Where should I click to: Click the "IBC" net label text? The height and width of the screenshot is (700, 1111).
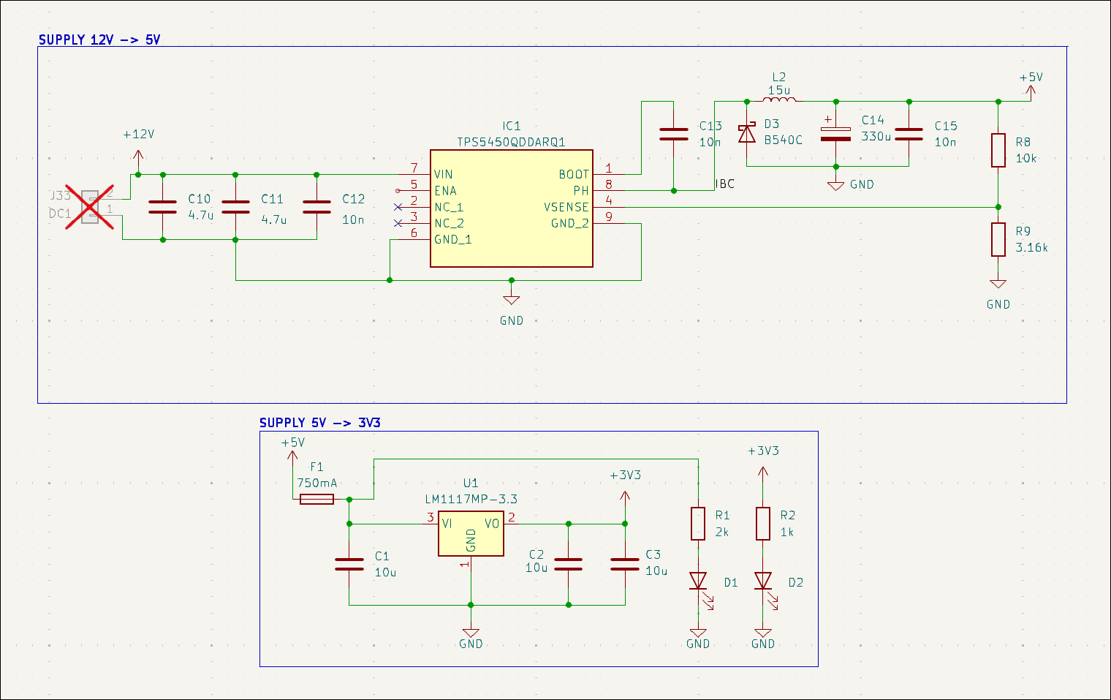725,184
